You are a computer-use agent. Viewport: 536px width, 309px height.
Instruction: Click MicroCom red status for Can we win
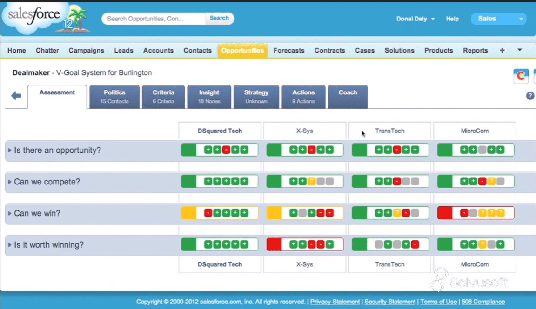point(445,213)
